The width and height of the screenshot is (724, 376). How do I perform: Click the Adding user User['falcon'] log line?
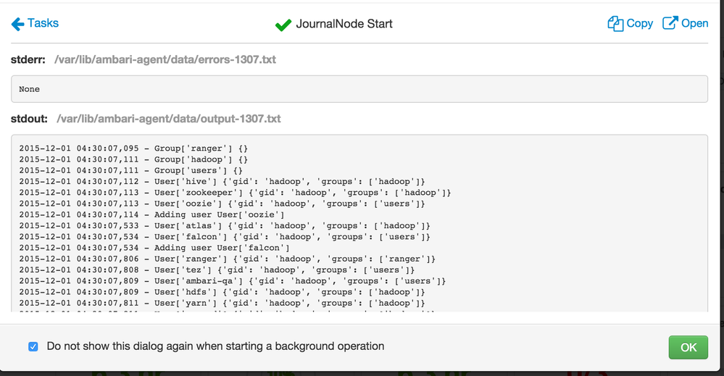[154, 248]
